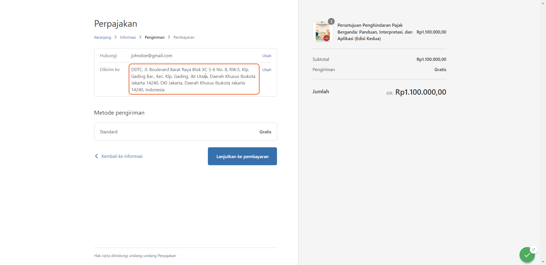Click Lanjutkan ke pembayaran button
546x265 pixels.
point(242,156)
